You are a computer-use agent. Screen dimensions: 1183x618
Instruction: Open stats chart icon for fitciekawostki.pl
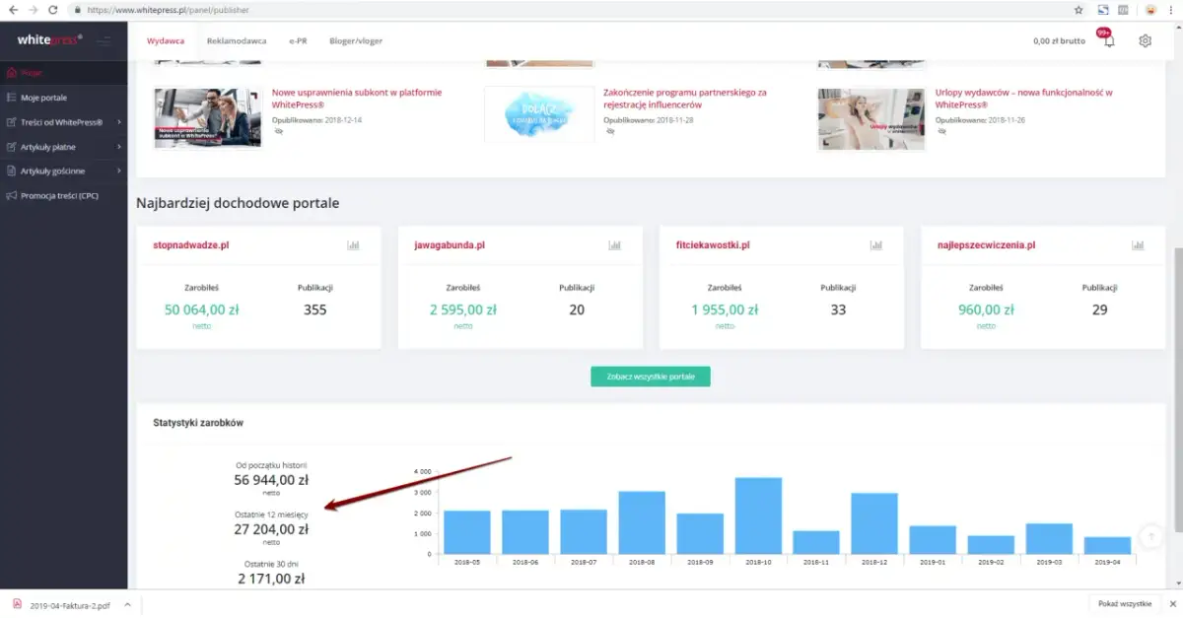pos(876,244)
